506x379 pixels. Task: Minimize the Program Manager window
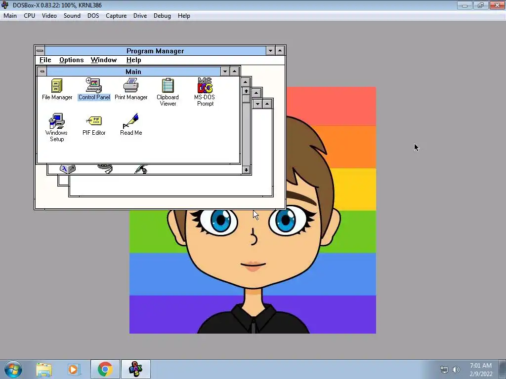click(270, 51)
